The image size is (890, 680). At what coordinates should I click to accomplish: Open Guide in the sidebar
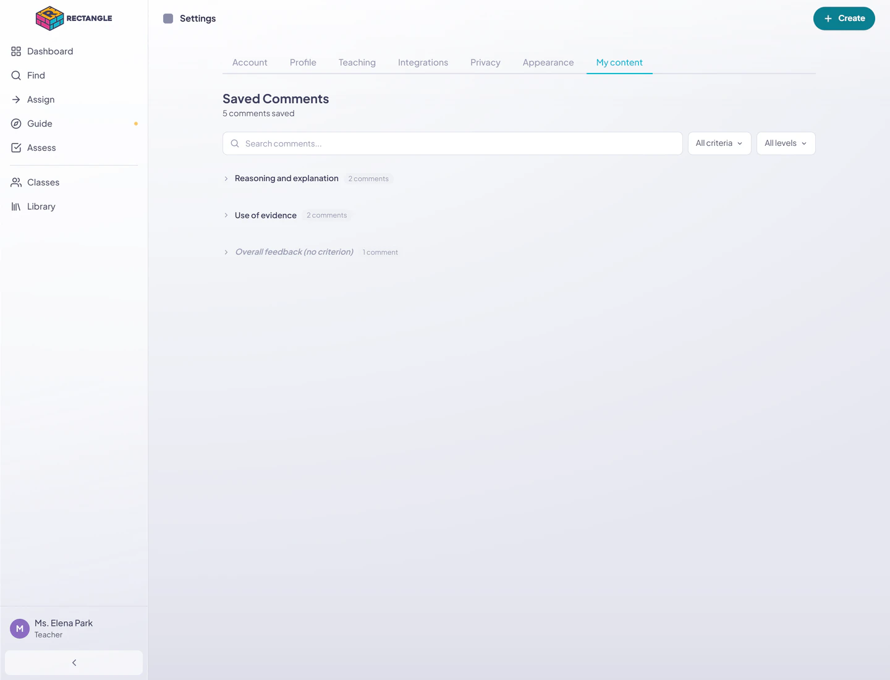point(74,124)
